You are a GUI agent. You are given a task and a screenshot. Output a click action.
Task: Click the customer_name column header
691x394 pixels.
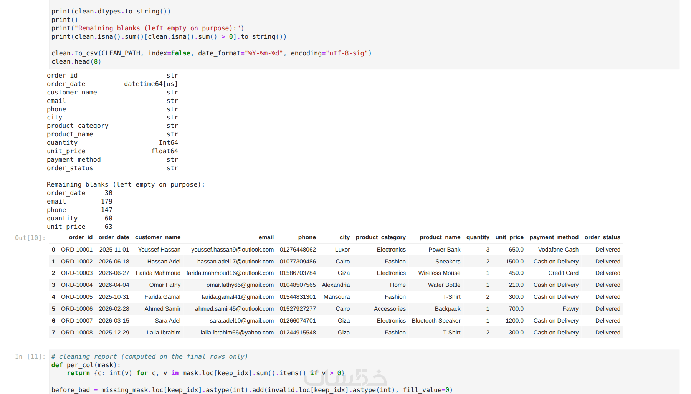coord(158,237)
